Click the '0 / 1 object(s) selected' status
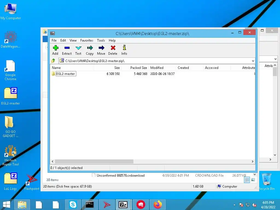This screenshot has width=280, height=210. tap(66, 168)
